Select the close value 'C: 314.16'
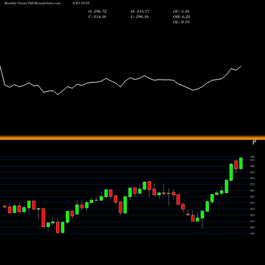This screenshot has width=265, height=265. point(98,17)
